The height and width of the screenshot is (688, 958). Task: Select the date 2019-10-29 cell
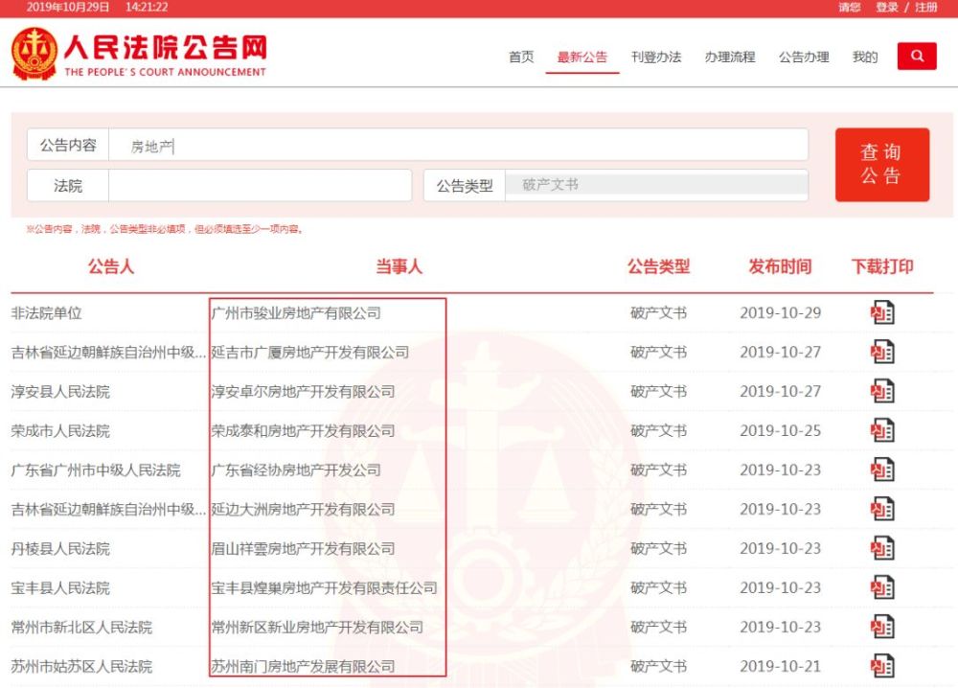(x=780, y=312)
